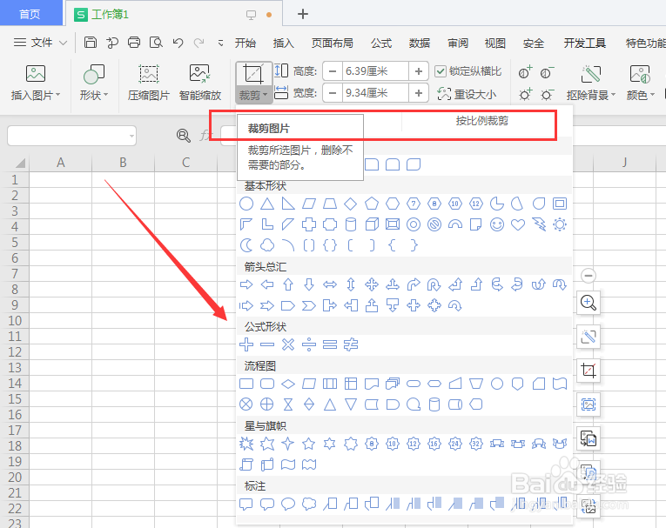Undo the last action
666x528 pixels.
(x=178, y=43)
